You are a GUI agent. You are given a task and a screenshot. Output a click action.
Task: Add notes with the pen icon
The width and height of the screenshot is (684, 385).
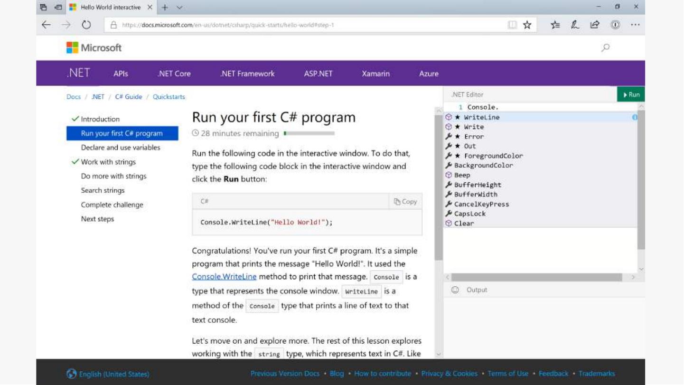pyautogui.click(x=575, y=25)
